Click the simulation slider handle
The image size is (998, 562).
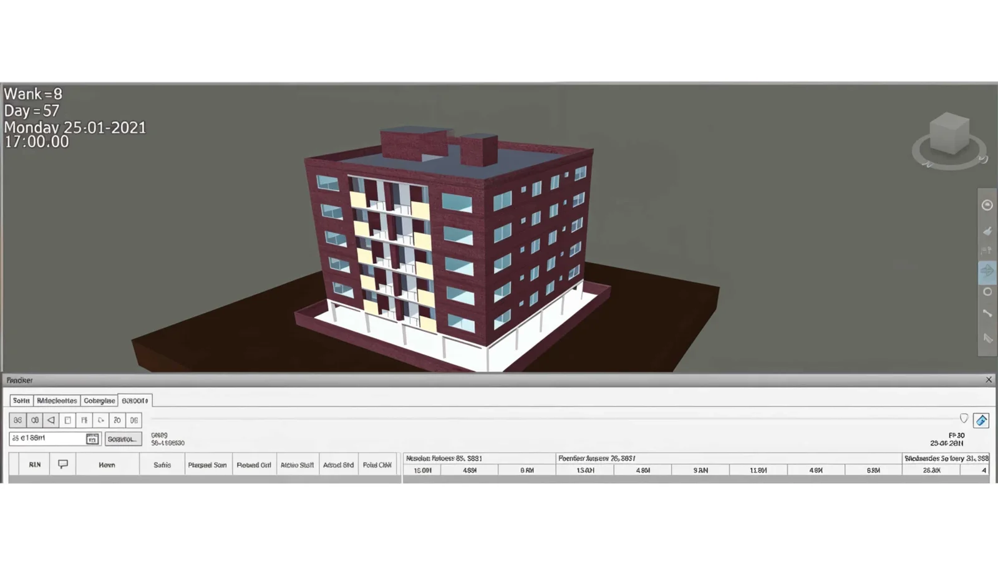tap(964, 419)
